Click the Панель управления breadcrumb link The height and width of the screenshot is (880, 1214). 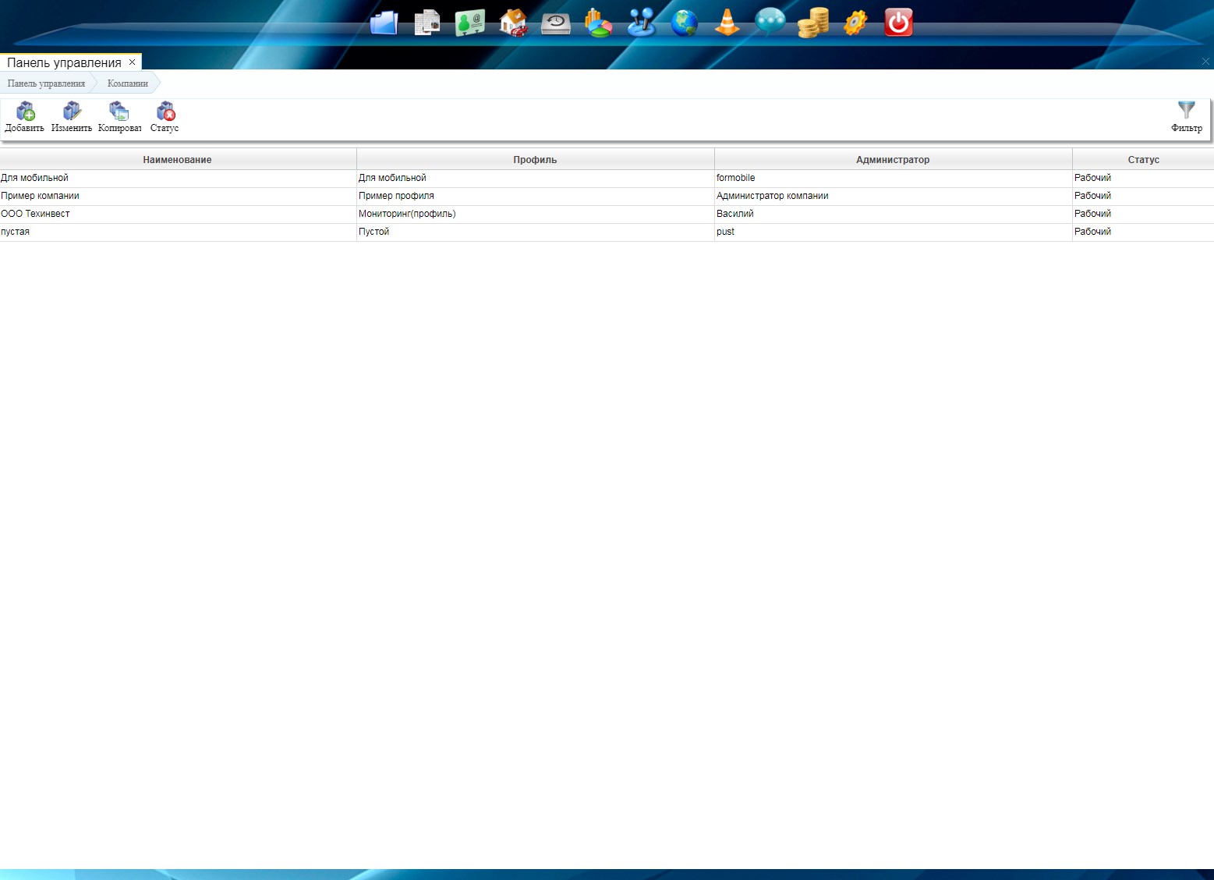coord(46,83)
